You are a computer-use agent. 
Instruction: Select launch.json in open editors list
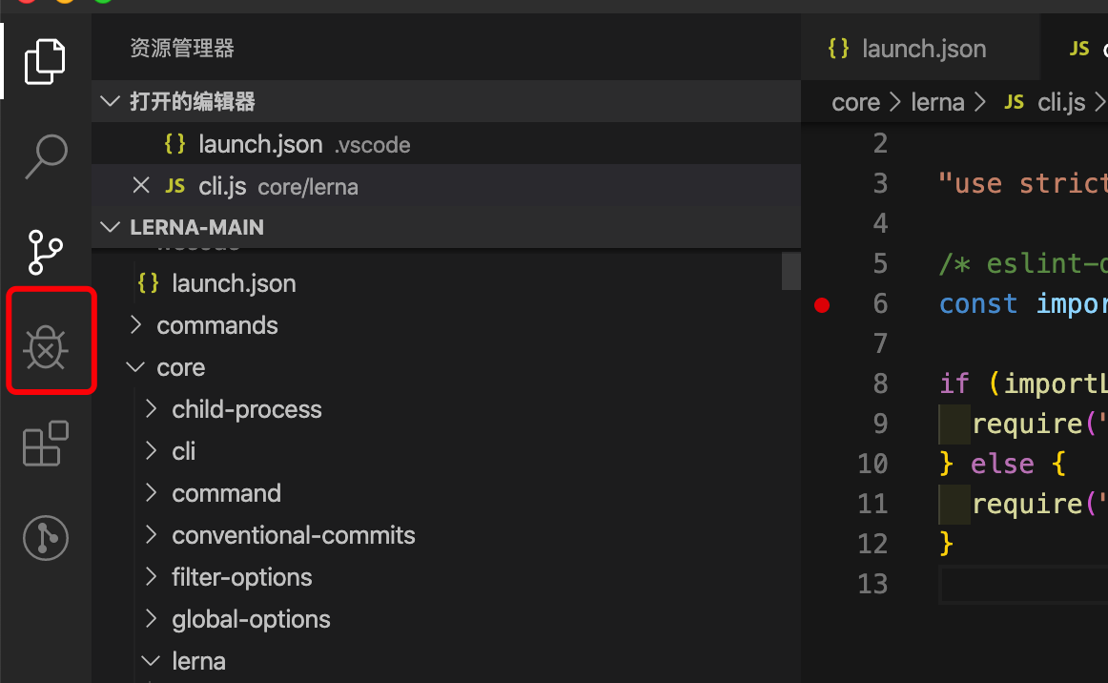tap(259, 144)
